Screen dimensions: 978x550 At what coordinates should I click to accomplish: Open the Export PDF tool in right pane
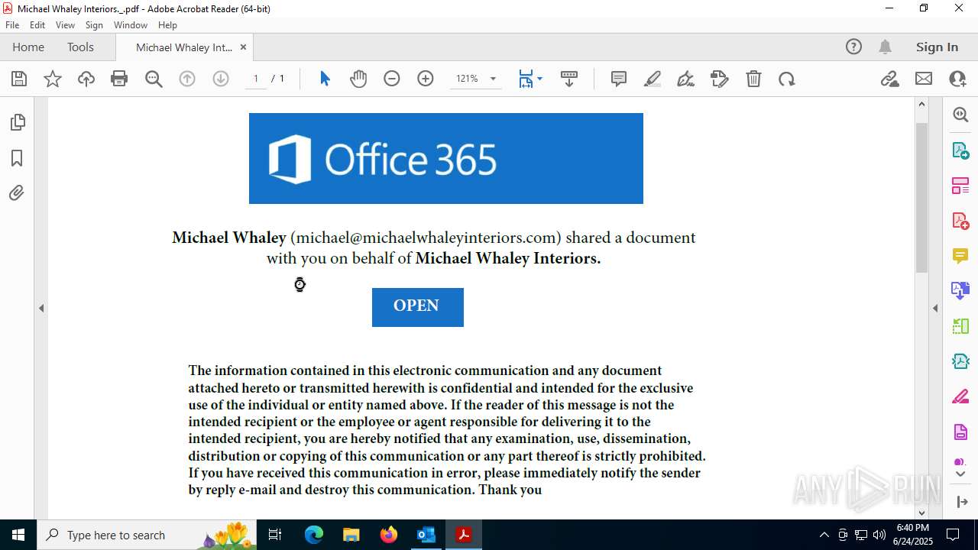click(x=960, y=150)
